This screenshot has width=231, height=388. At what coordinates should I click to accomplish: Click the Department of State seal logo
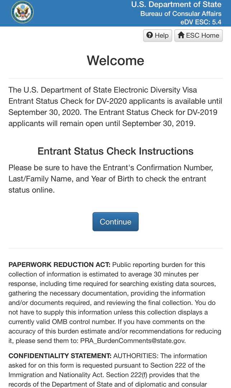pos(23,12)
